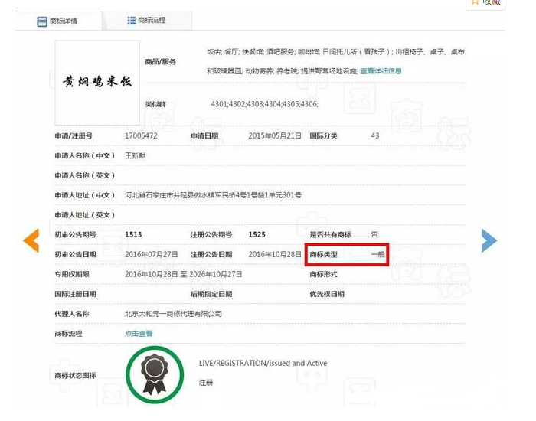Click the 一般 value in the red box
The width and height of the screenshot is (536, 421).
[378, 254]
